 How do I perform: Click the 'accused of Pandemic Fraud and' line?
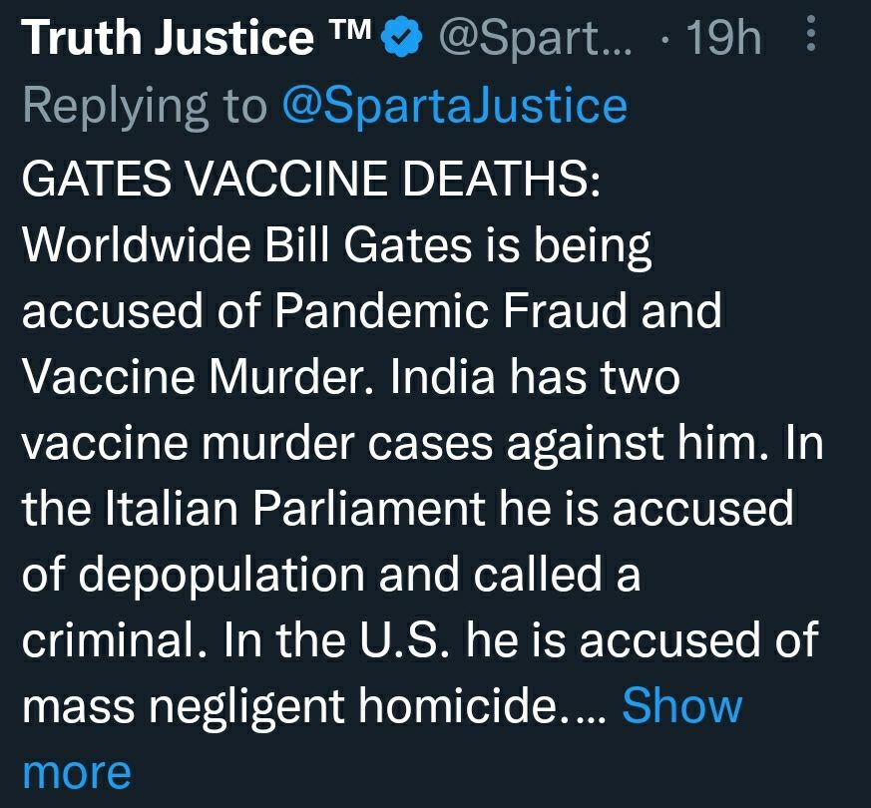[370, 311]
